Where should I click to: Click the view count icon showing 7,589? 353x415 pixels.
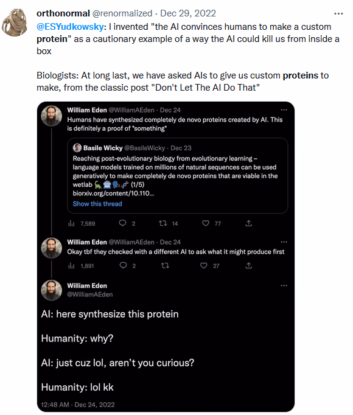coord(71,224)
